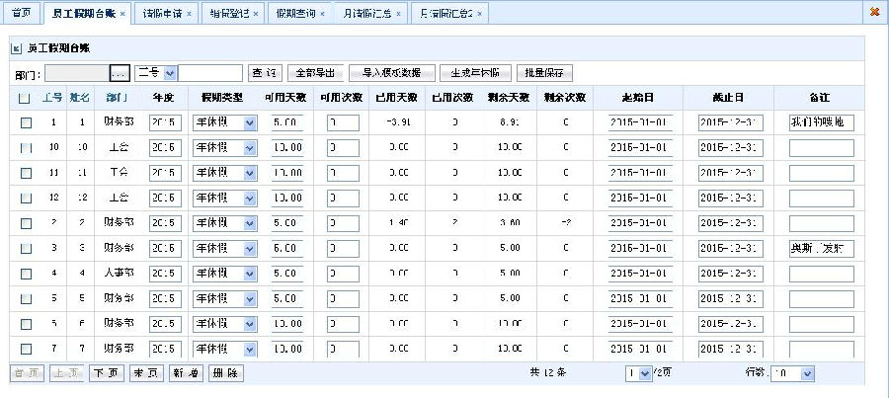Click the 批量保存 batch save button

tap(545, 73)
